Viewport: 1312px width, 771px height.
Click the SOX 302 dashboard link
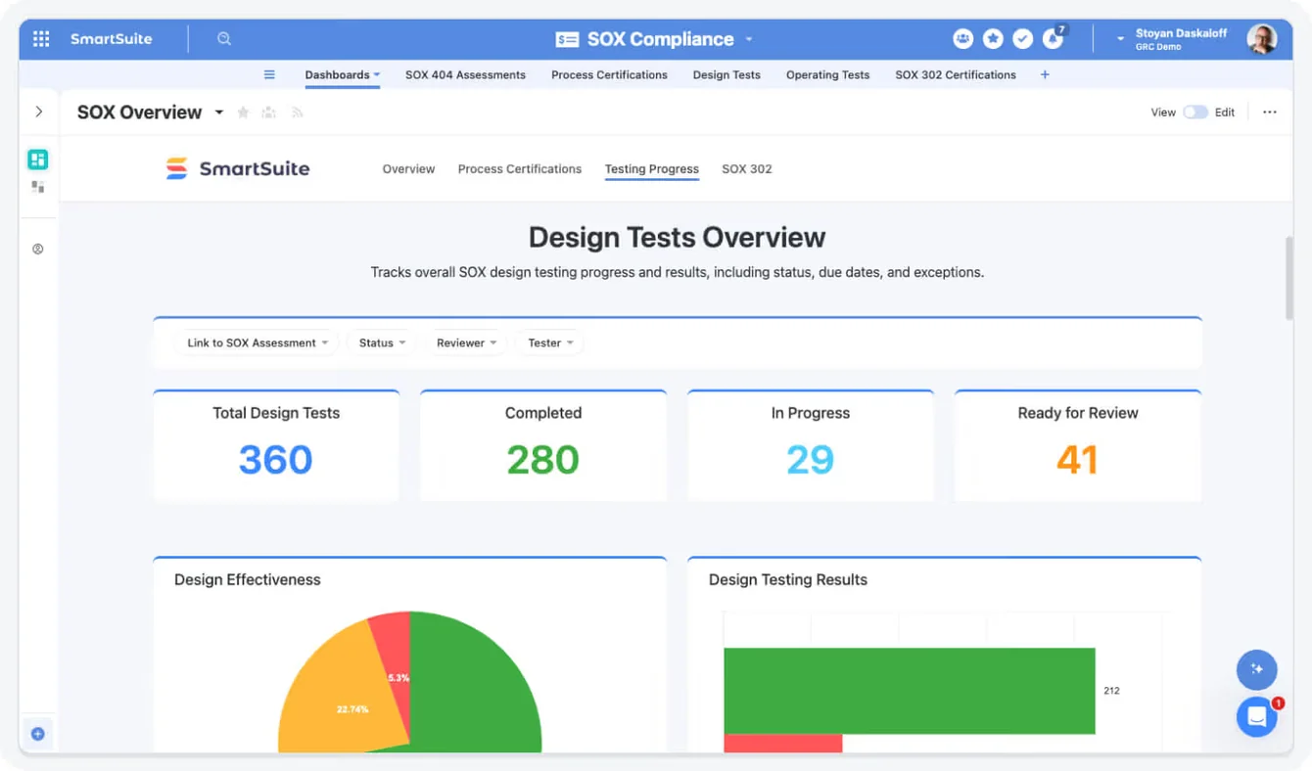(x=747, y=169)
